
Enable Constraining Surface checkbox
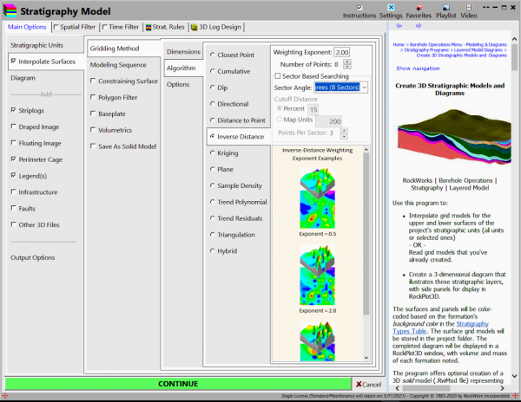click(x=93, y=81)
